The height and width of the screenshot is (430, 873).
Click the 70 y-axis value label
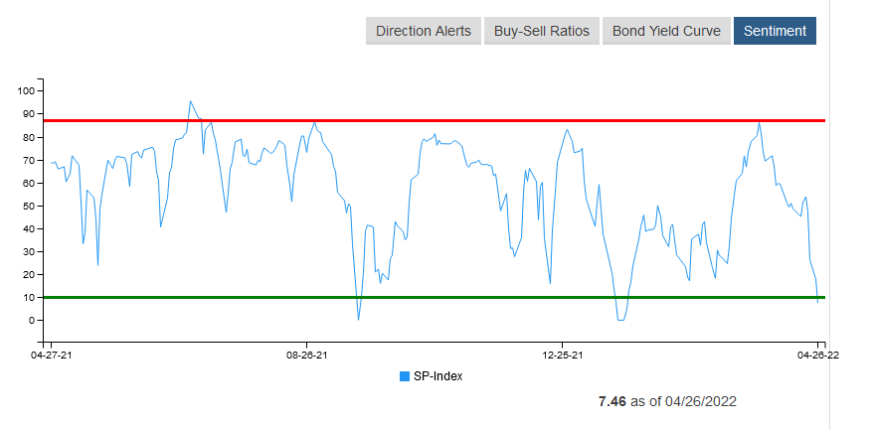point(30,160)
